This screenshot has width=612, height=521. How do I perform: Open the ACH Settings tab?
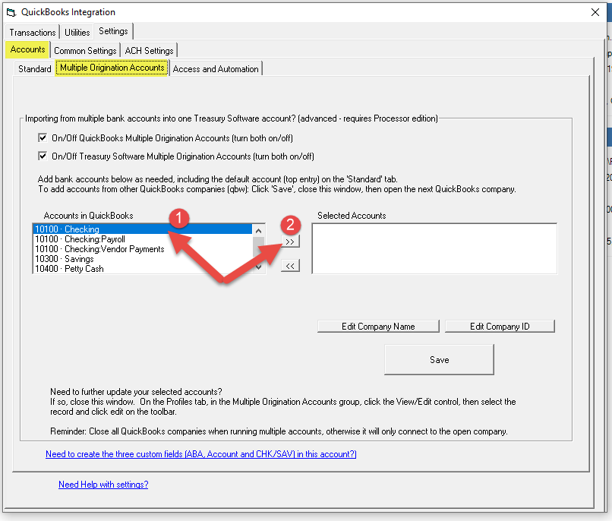[149, 51]
